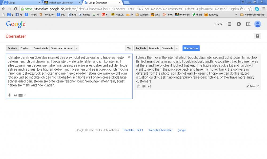Expand the target language dropdown arrow
267x159 pixels.
point(177,48)
